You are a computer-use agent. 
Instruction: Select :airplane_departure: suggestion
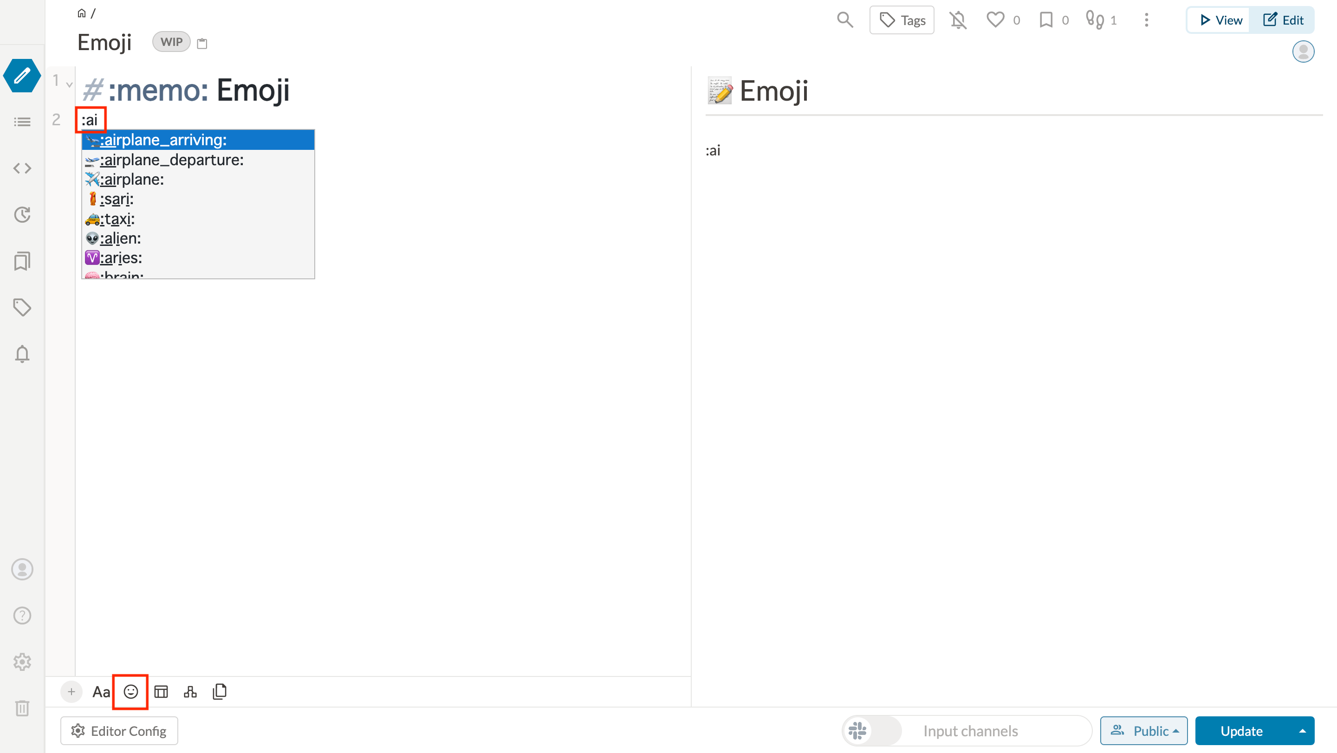[x=198, y=160]
